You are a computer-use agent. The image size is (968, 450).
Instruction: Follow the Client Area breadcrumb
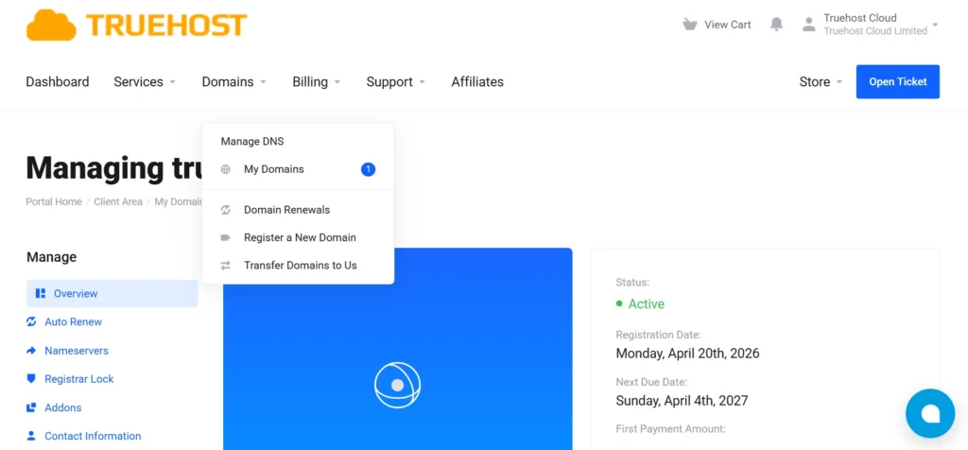118,202
